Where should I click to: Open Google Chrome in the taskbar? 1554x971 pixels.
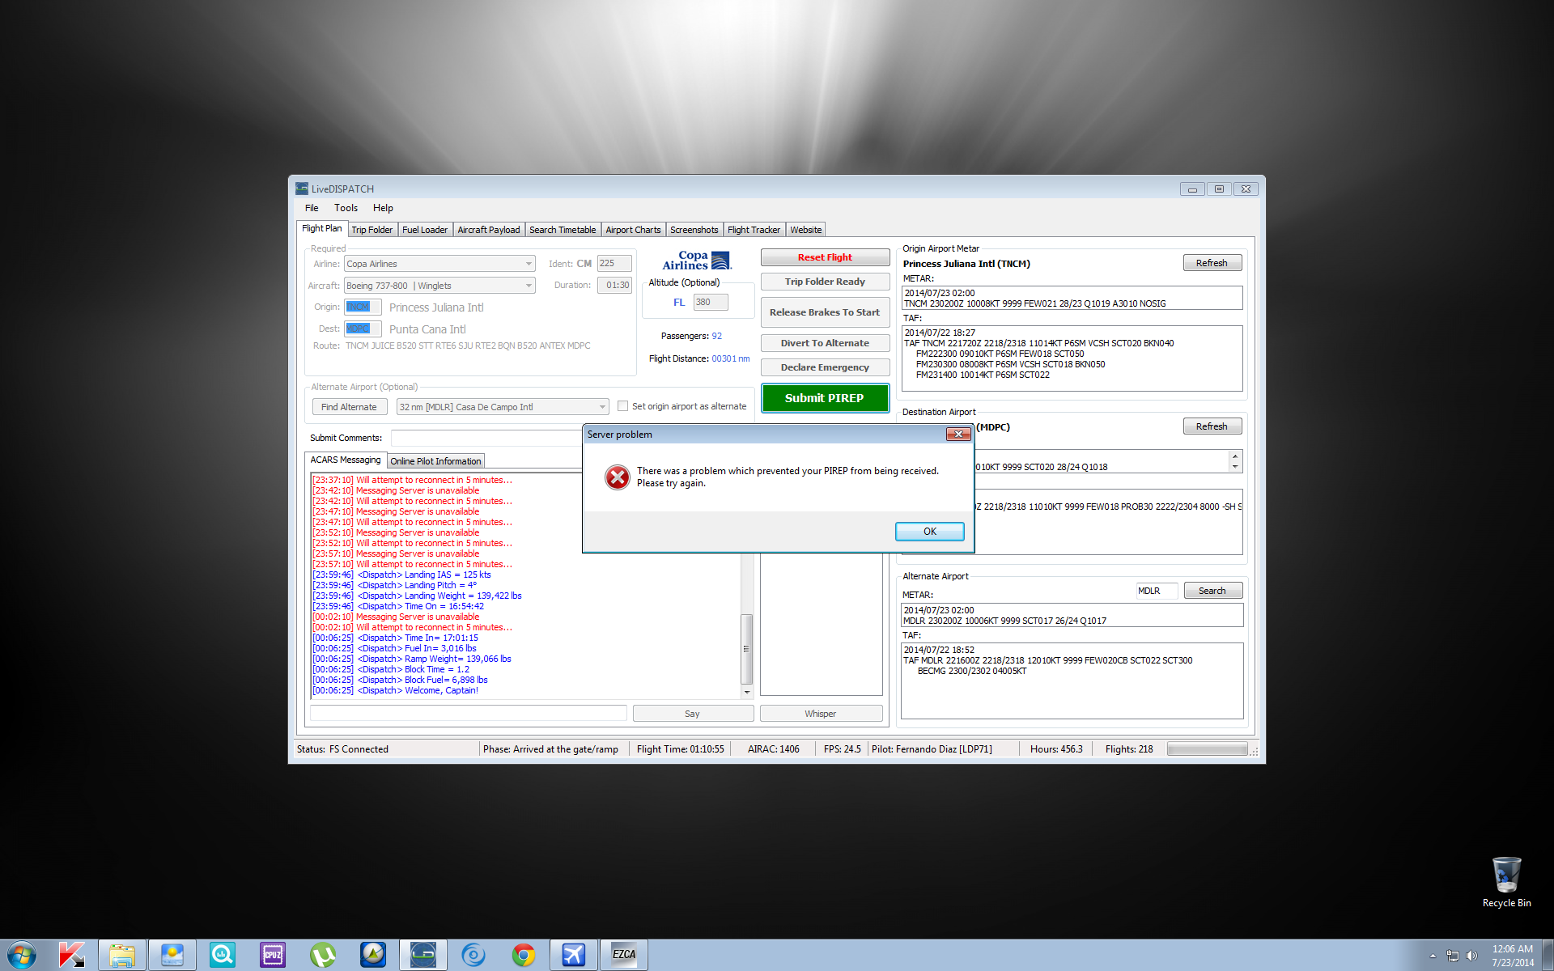point(524,955)
